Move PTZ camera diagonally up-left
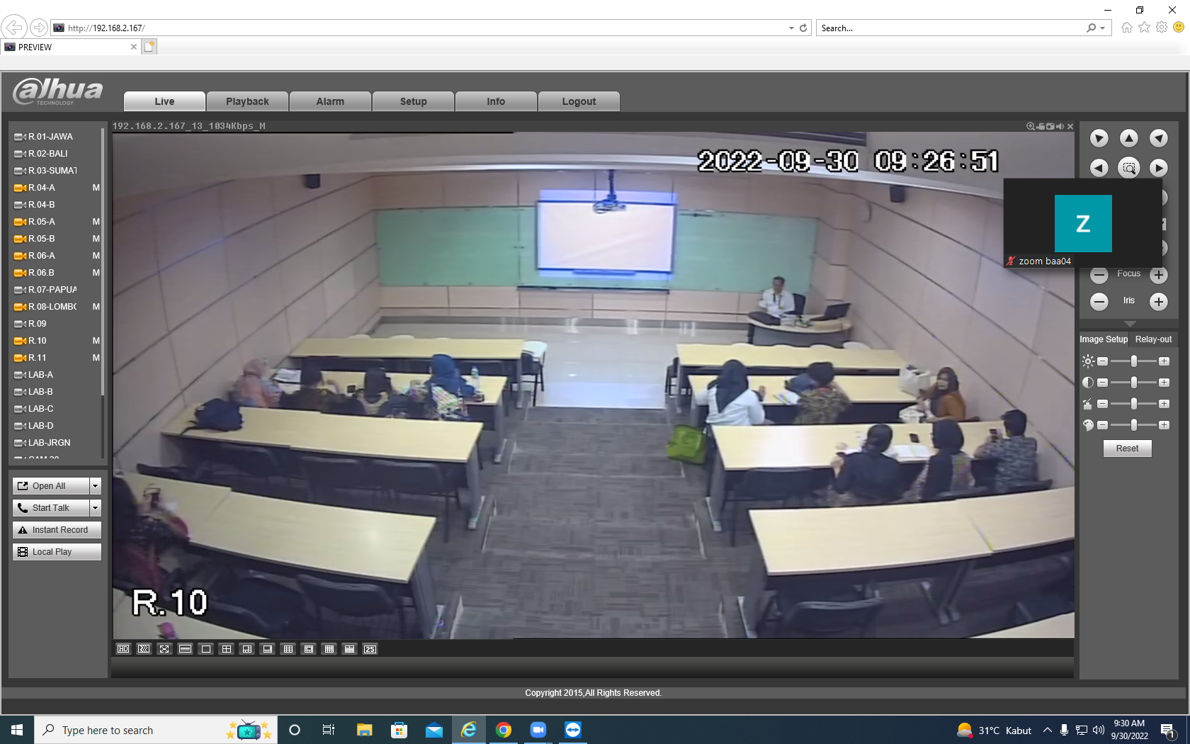 [x=1099, y=138]
